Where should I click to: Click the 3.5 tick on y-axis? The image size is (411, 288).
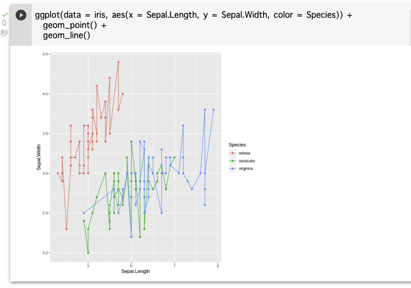point(45,134)
